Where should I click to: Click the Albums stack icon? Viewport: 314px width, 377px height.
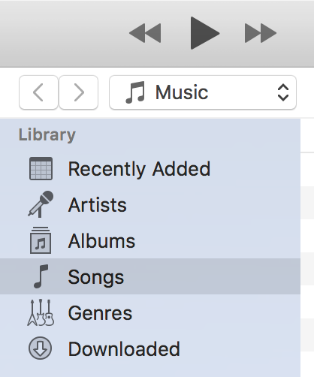click(41, 240)
